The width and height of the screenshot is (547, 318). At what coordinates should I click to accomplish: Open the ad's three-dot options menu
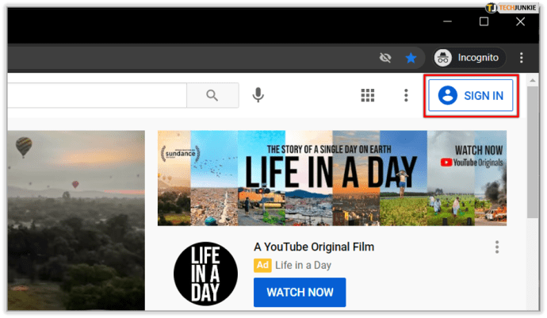point(497,247)
